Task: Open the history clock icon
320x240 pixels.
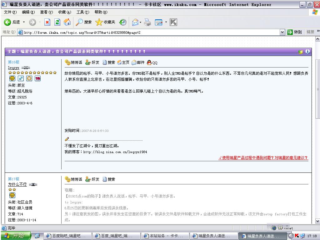Action: point(123,22)
